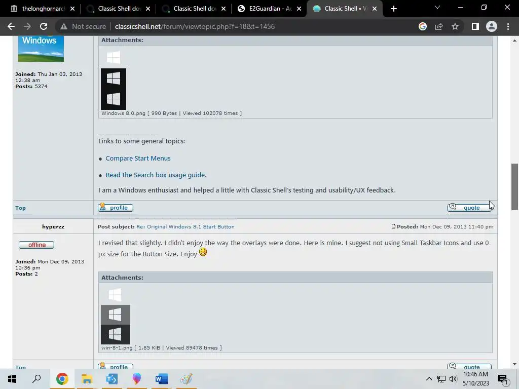
Task: Close the thelonghornarch tab
Action: (x=72, y=9)
